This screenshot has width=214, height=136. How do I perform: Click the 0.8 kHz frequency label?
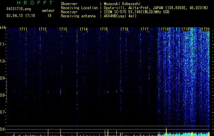(3, 95)
